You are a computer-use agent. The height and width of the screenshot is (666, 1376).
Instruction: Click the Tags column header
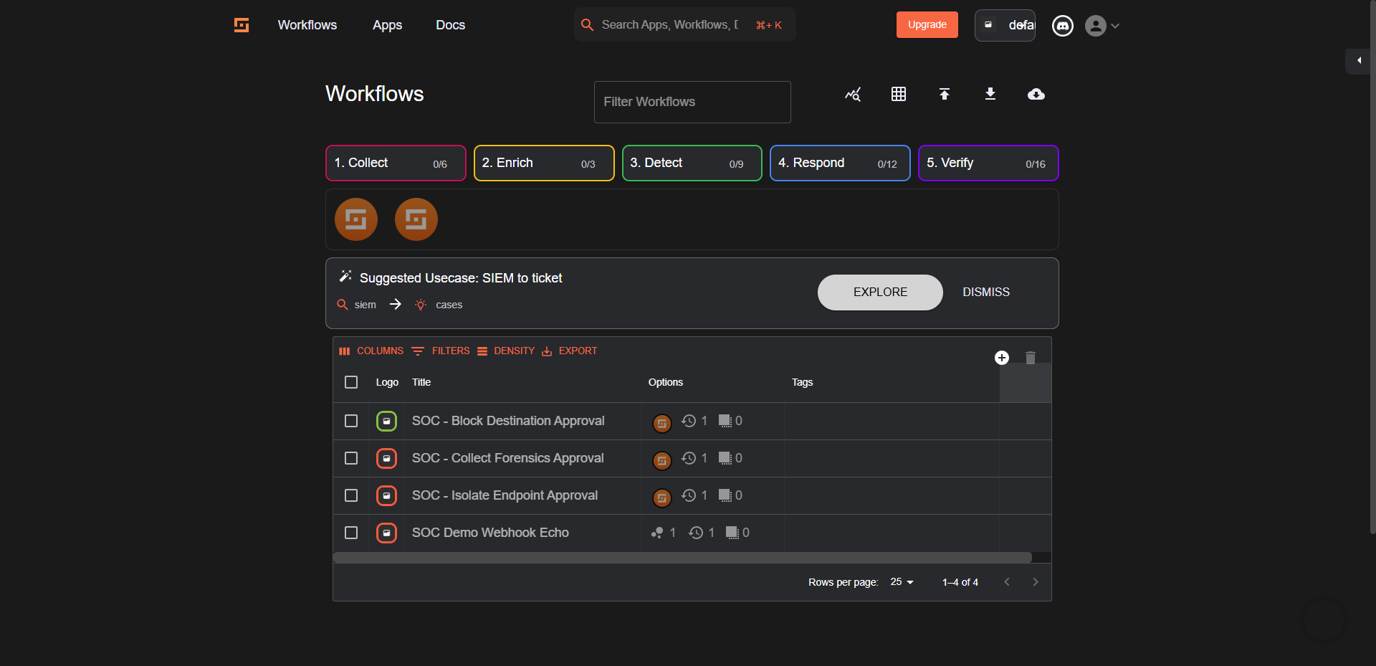[802, 382]
